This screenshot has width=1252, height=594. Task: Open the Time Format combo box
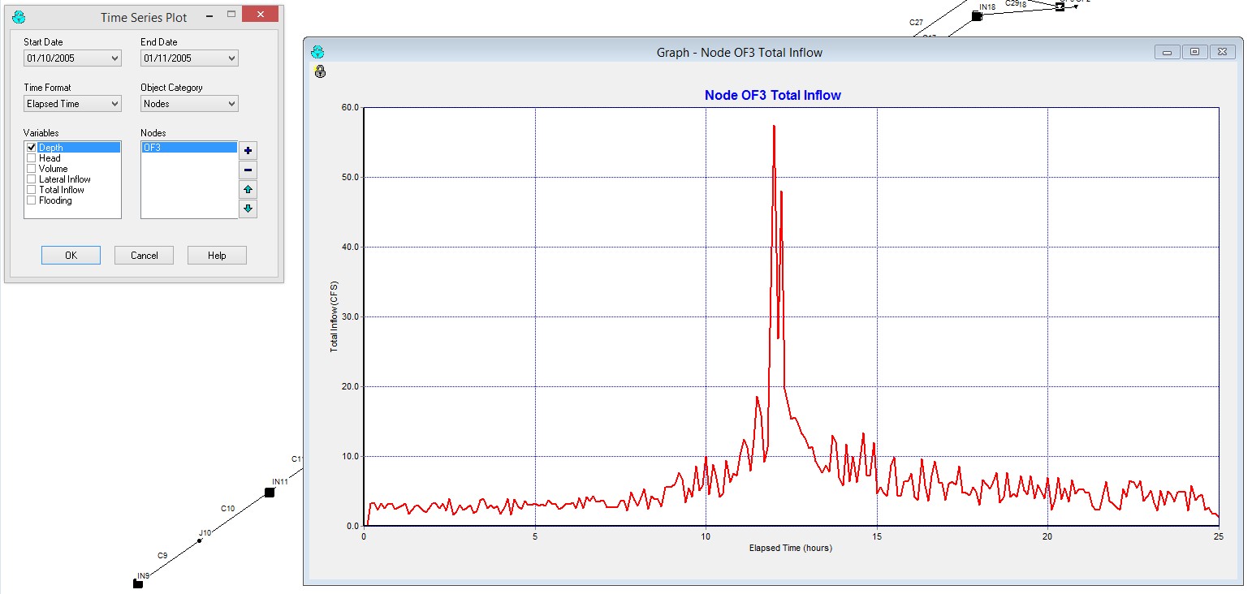(114, 104)
